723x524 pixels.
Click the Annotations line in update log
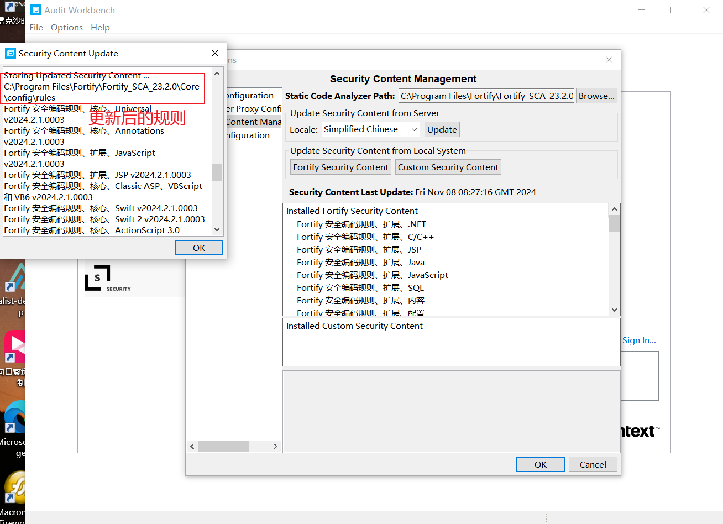point(84,130)
